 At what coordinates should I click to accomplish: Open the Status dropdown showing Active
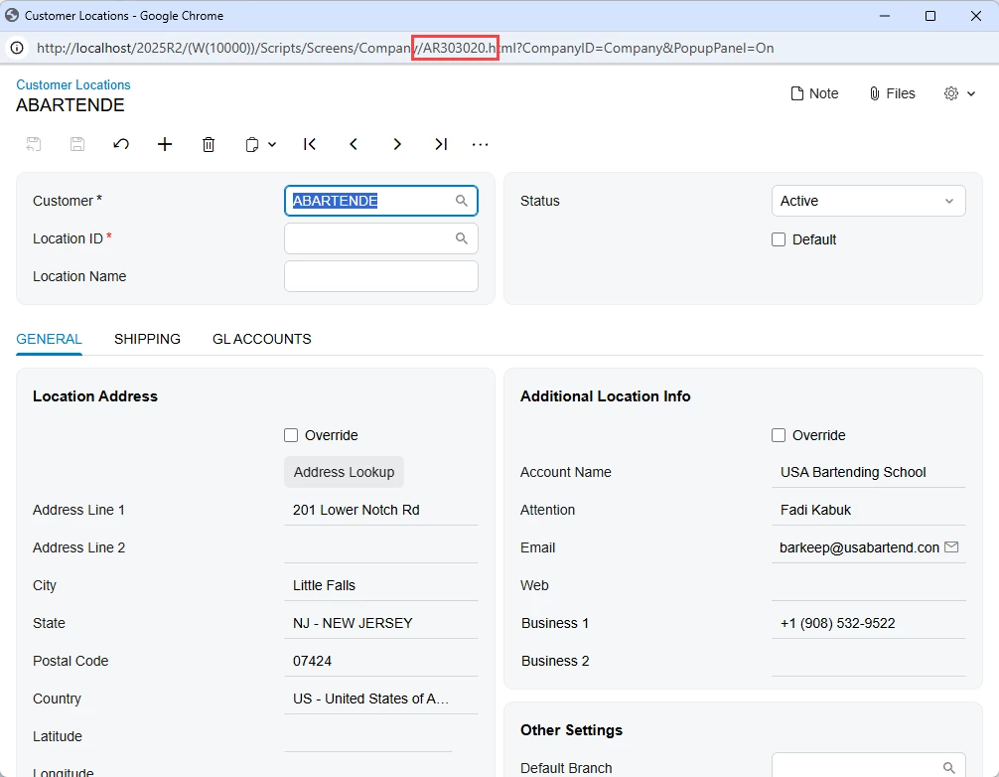pos(868,201)
